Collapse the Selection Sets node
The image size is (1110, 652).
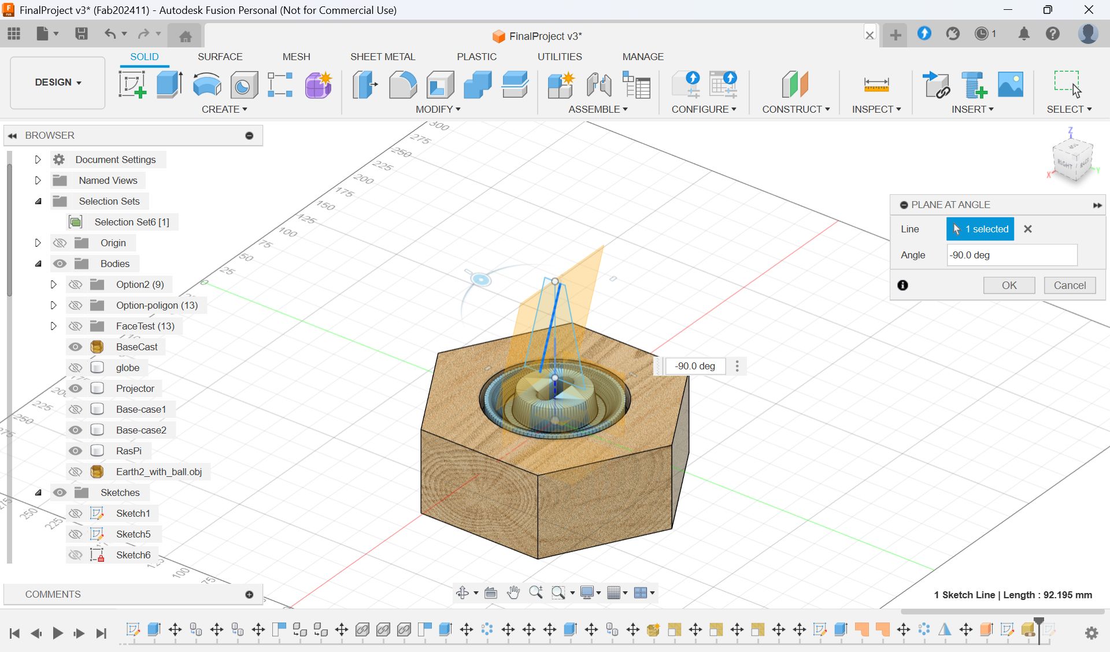click(38, 201)
